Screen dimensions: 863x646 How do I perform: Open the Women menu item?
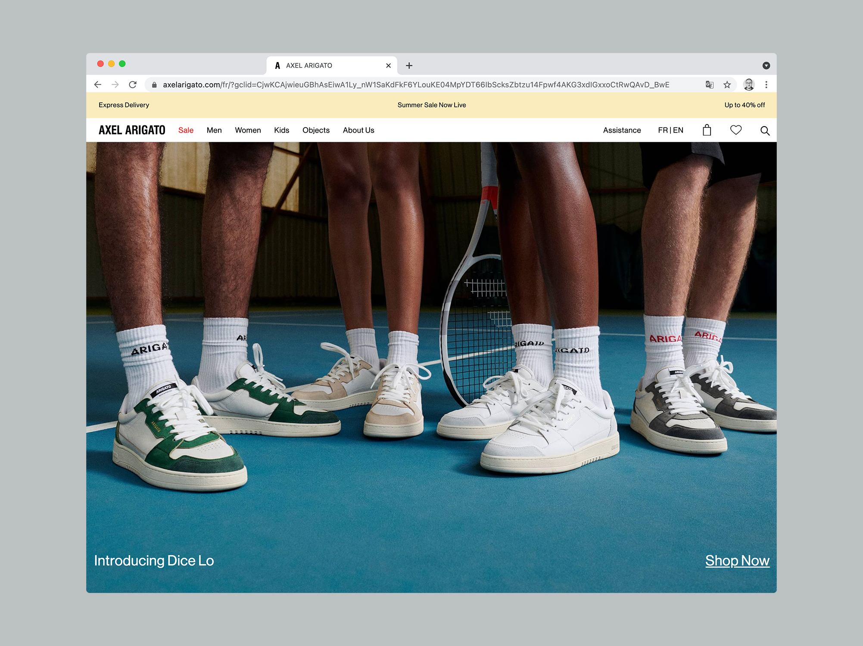248,130
